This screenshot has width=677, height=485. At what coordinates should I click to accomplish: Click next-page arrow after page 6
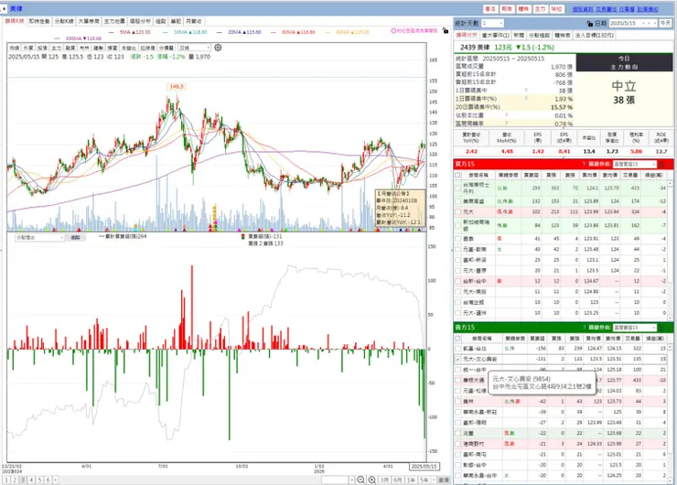56,480
